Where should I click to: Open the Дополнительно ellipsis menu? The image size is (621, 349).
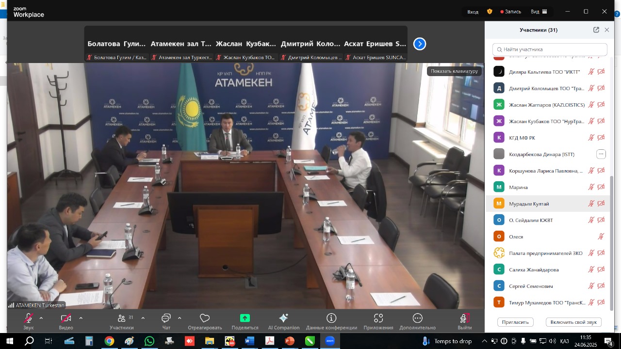pyautogui.click(x=418, y=318)
